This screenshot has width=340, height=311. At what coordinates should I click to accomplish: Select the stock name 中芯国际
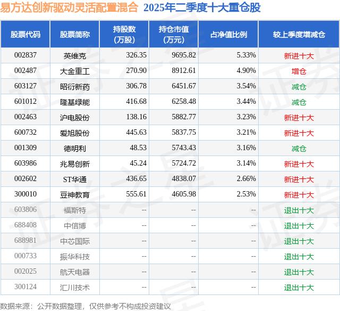(x=75, y=241)
